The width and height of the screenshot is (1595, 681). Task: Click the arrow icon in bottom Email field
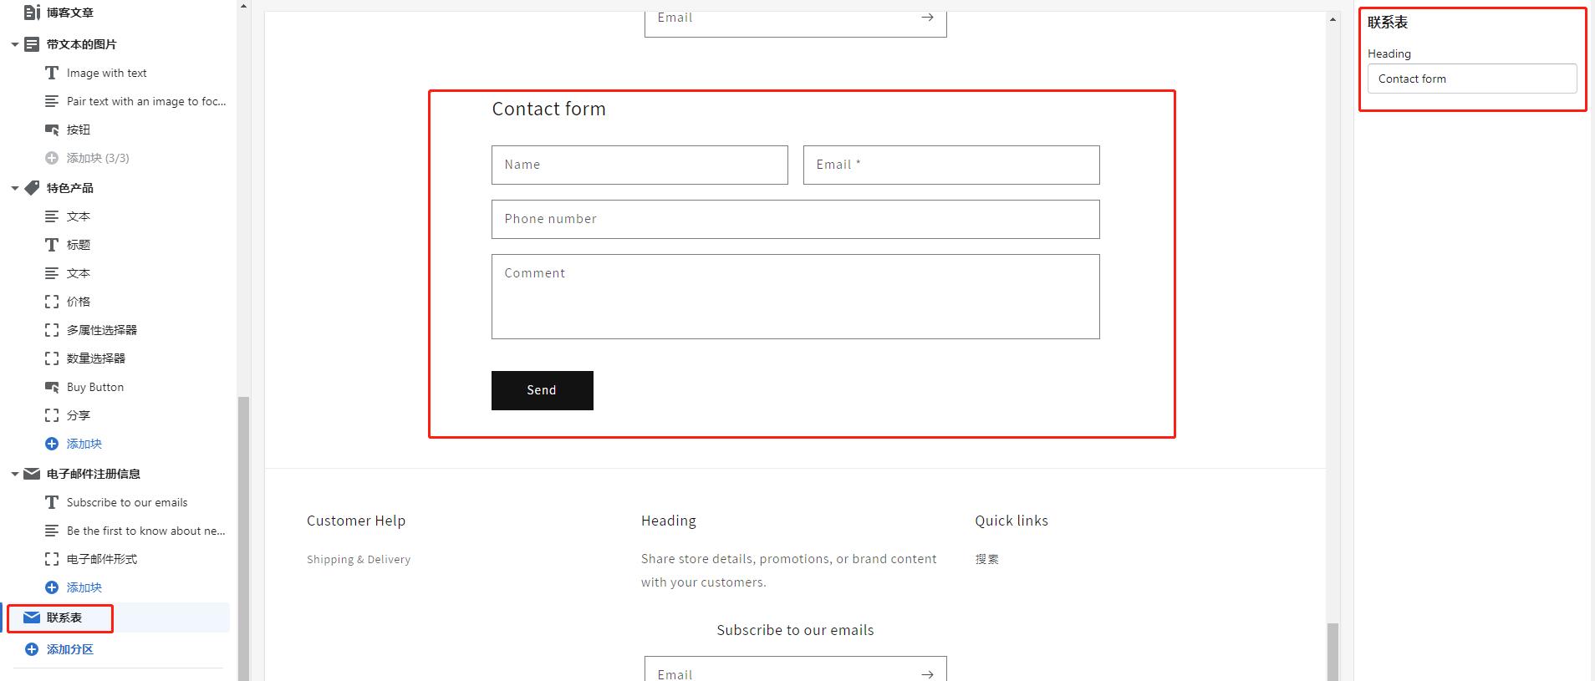[x=927, y=673]
